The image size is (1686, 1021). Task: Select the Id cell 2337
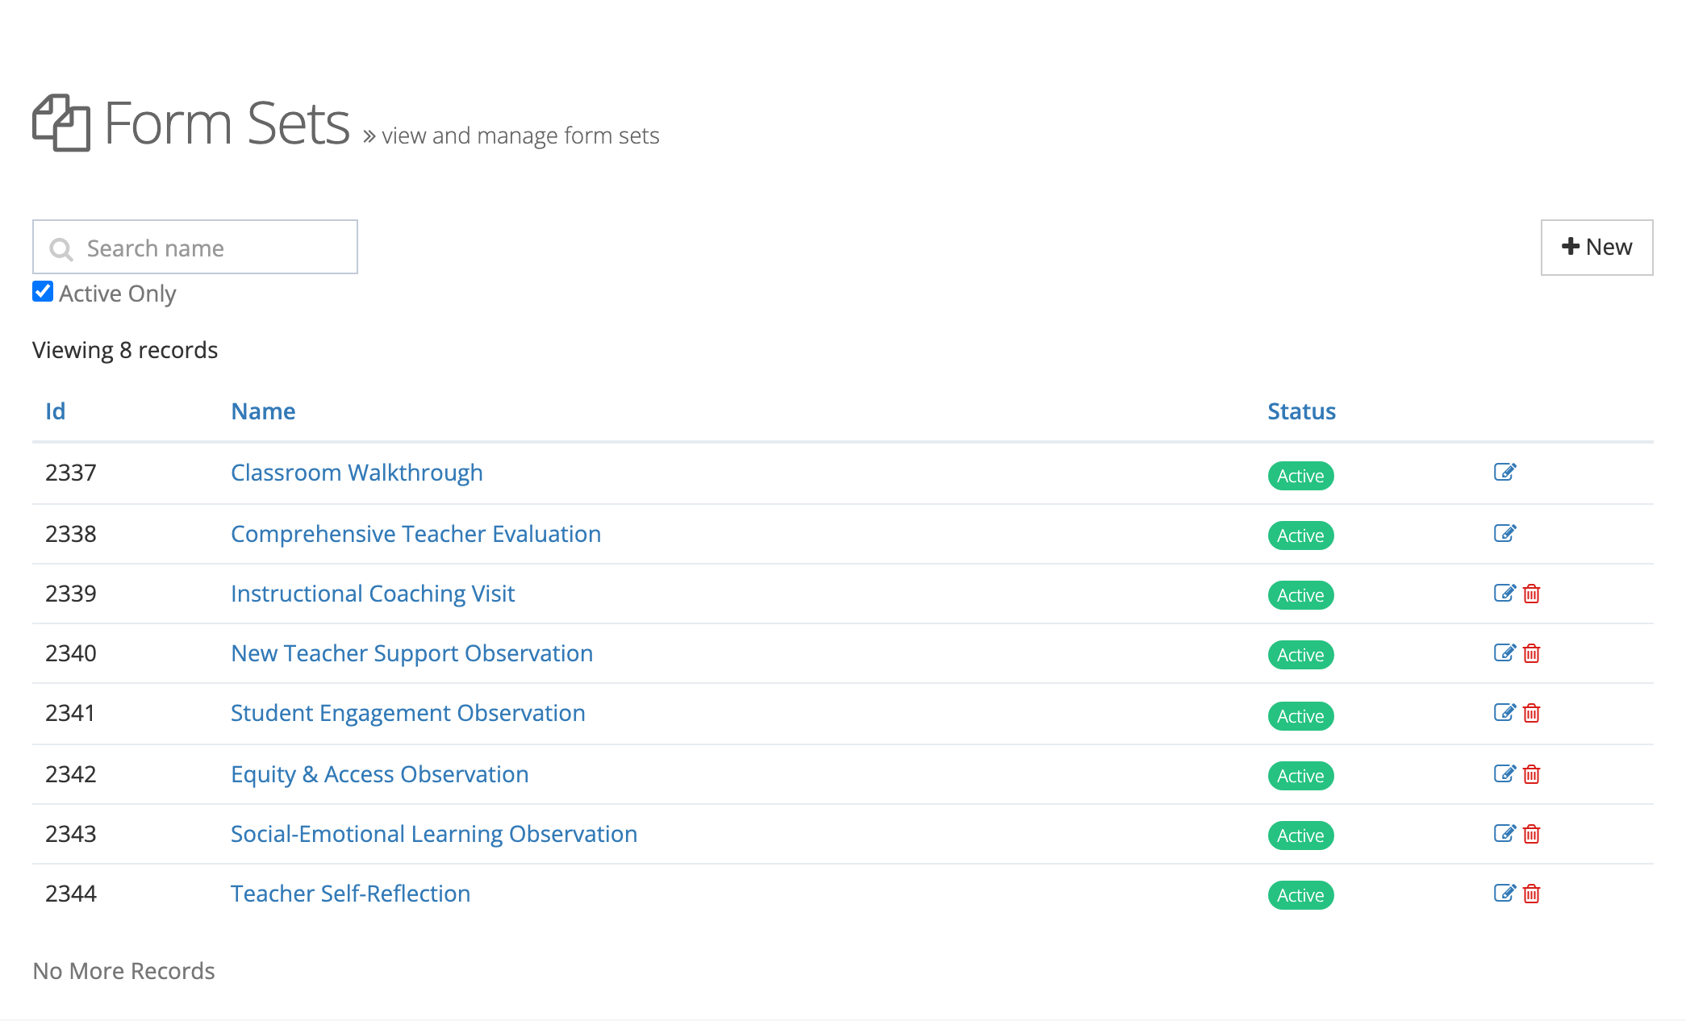71,473
